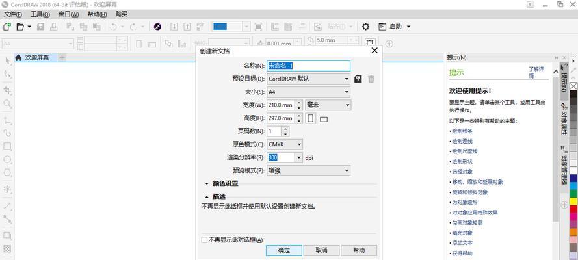Image resolution: width=578 pixels, height=260 pixels.
Task: Select the Polygon tool in toolbox
Action: pos(7,173)
